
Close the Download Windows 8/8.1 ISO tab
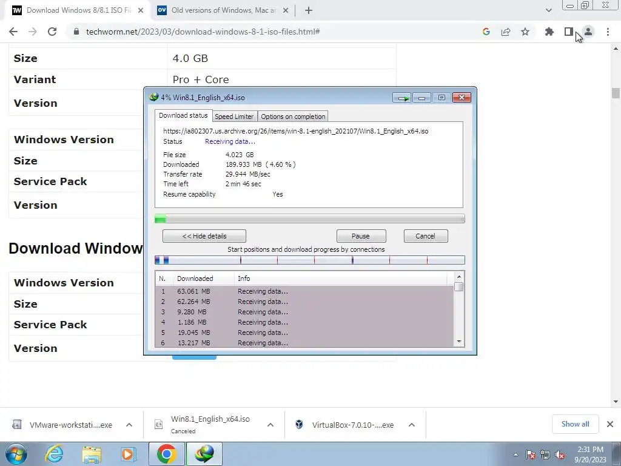(141, 10)
